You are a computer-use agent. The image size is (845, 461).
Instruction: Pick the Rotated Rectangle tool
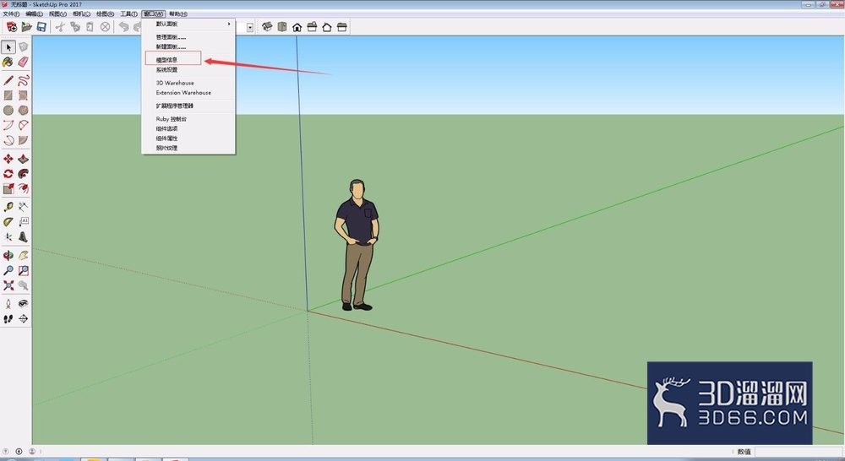pyautogui.click(x=23, y=95)
